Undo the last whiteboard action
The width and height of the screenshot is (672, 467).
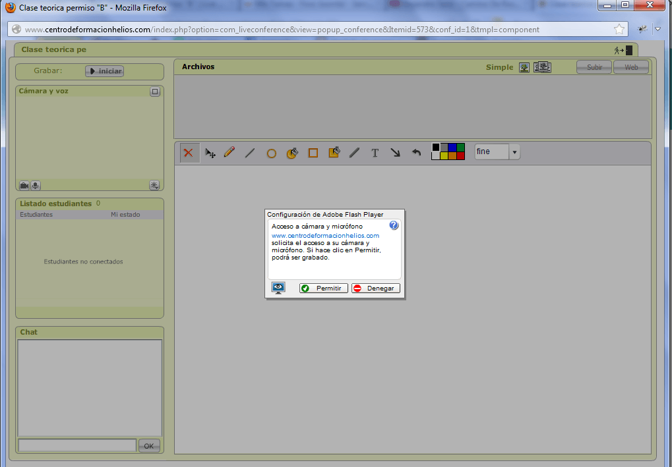click(x=416, y=152)
